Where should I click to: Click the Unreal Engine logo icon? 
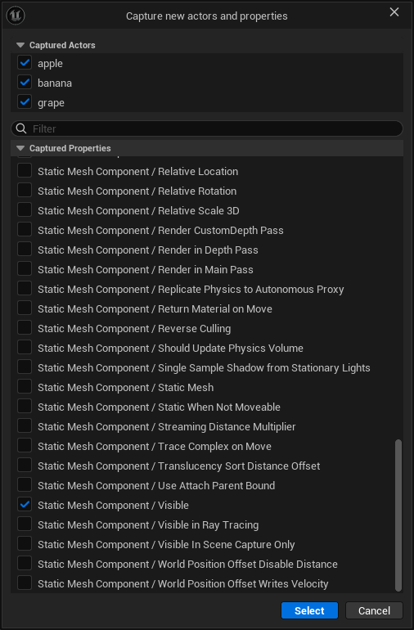(x=16, y=16)
